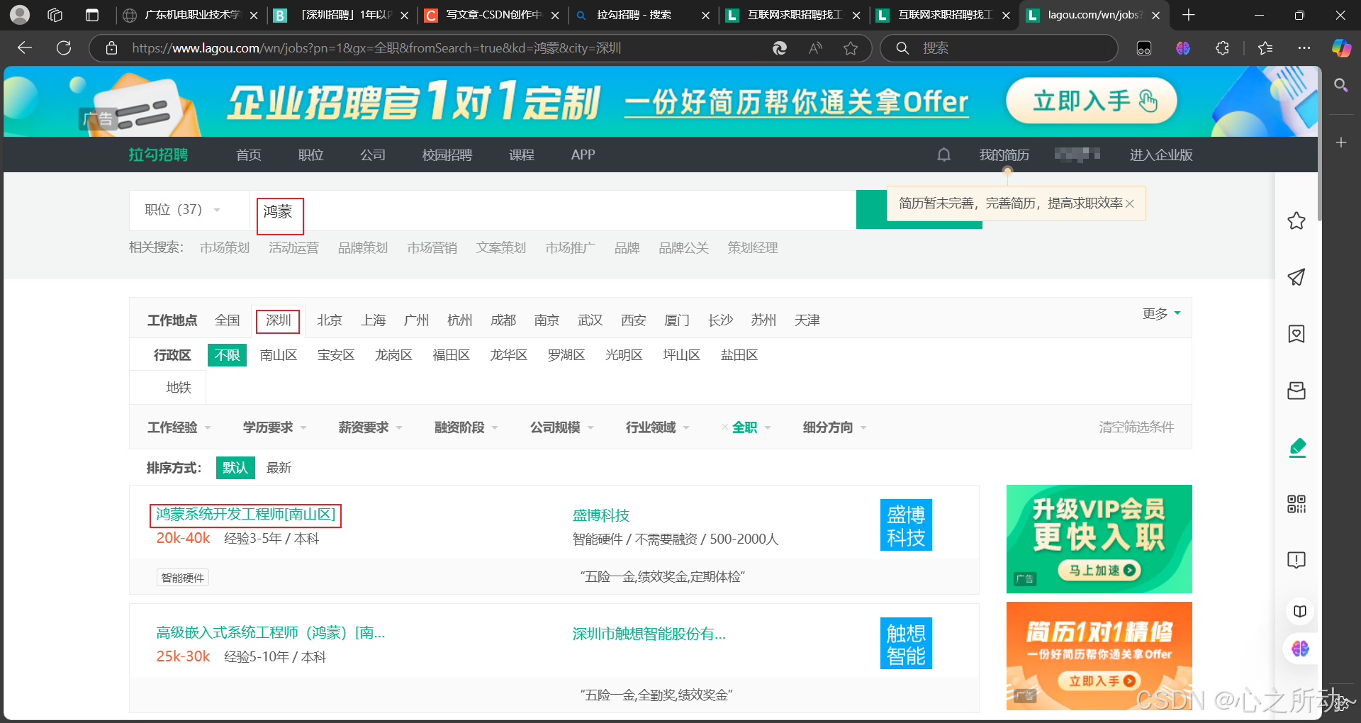The height and width of the screenshot is (723, 1361).
Task: Click the sidebar plus icon to add app
Action: coord(1340,142)
